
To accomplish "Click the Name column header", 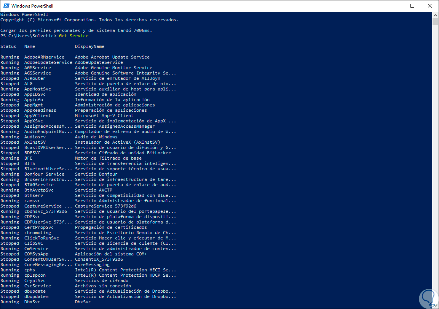I will [x=30, y=46].
